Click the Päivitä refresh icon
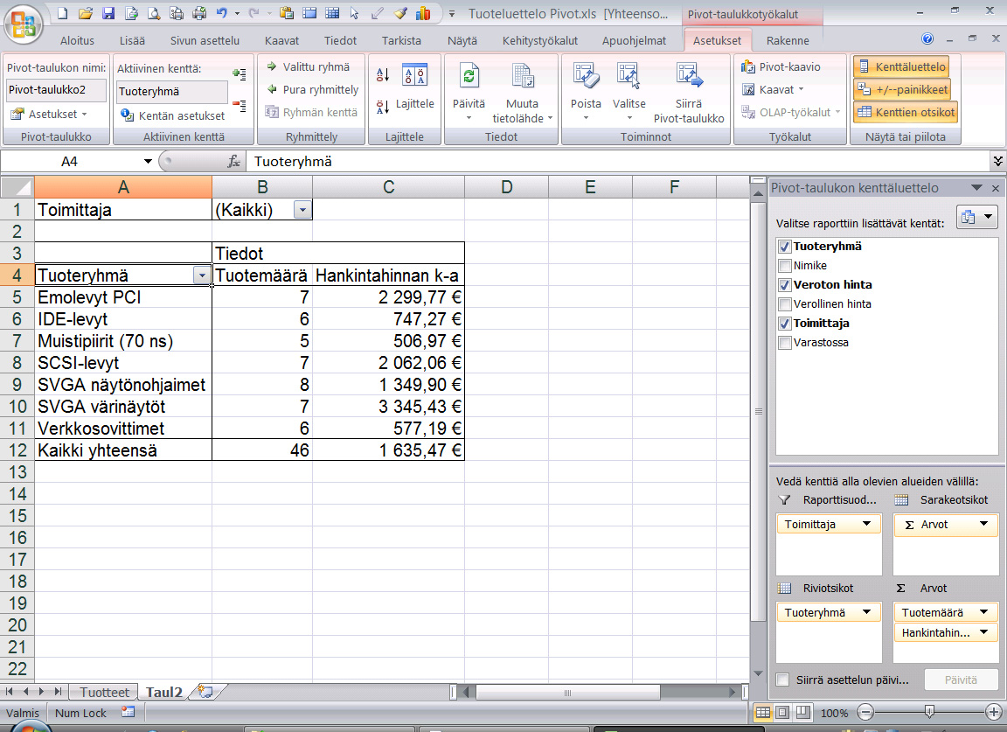 click(x=469, y=76)
